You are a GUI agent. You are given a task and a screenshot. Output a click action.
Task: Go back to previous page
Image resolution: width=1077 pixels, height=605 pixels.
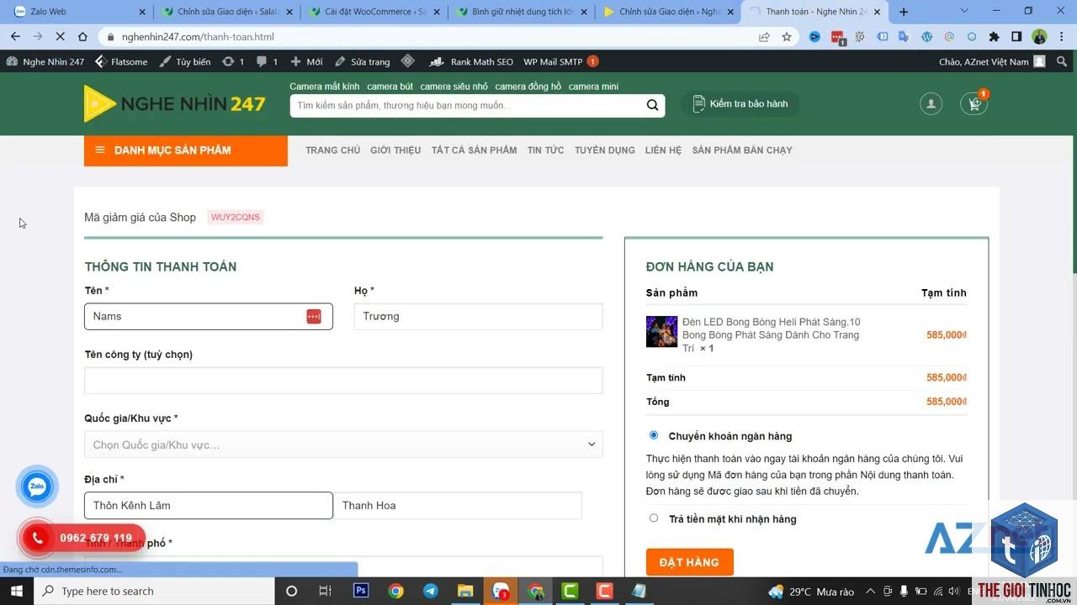15,37
